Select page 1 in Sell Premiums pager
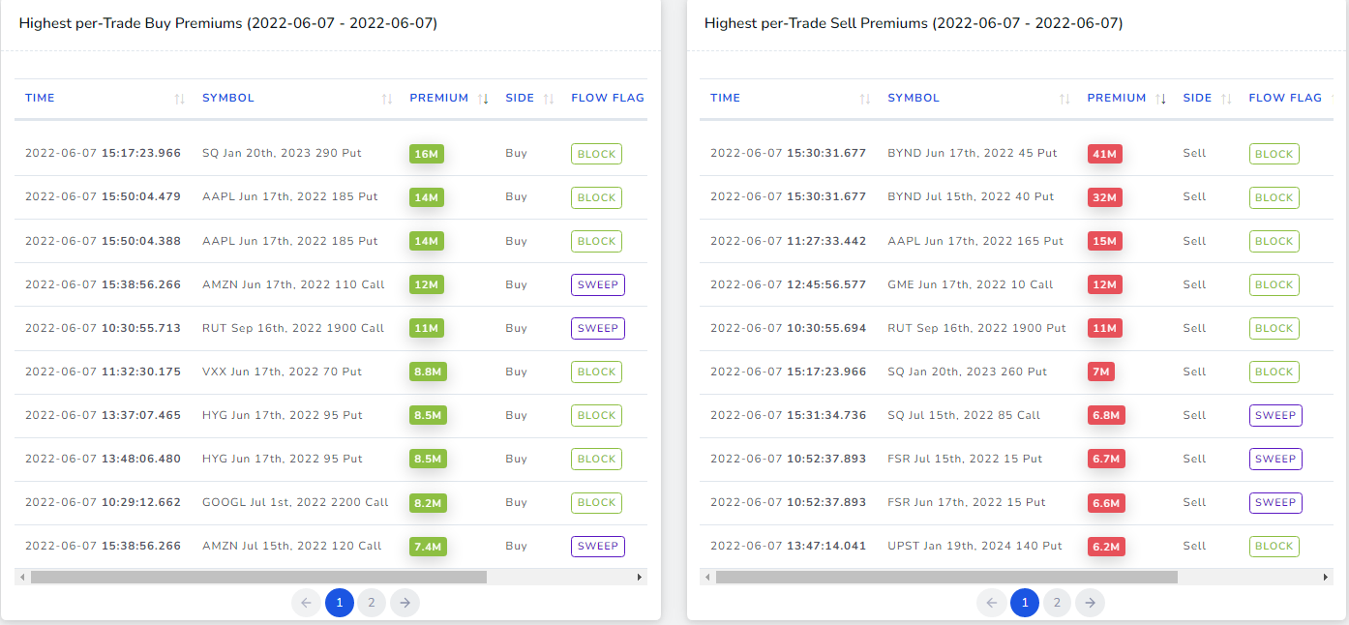Screen dimensions: 1349x625 [x=1024, y=603]
